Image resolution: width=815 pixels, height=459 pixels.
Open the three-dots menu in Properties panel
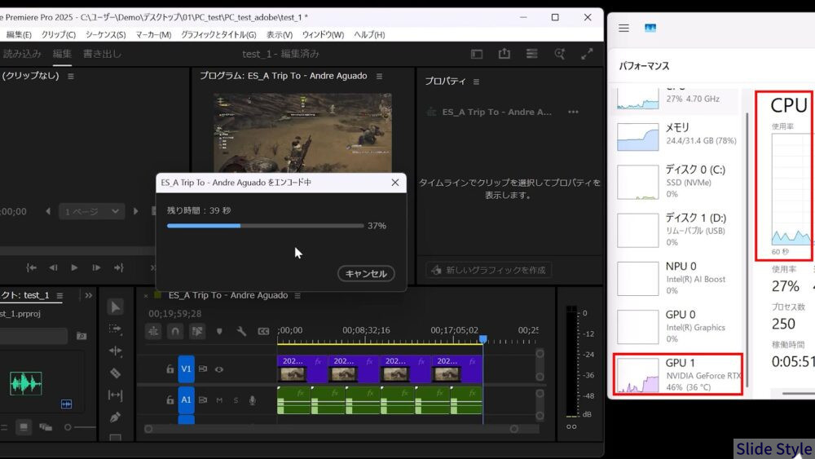(x=573, y=113)
